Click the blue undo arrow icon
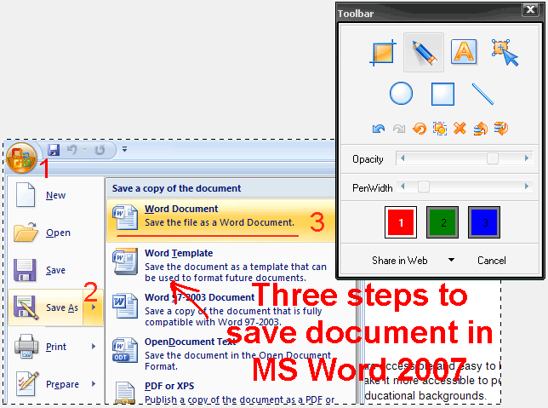This screenshot has height=408, width=548. pyautogui.click(x=379, y=129)
